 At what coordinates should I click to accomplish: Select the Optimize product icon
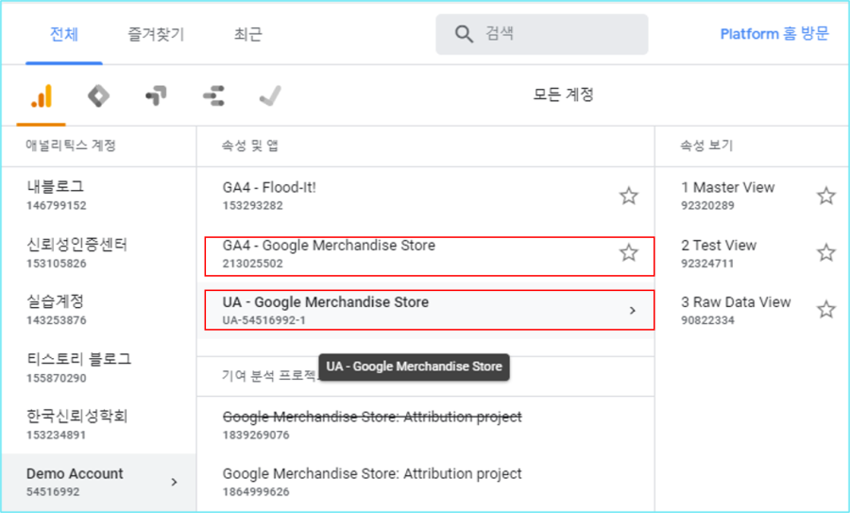tap(156, 96)
